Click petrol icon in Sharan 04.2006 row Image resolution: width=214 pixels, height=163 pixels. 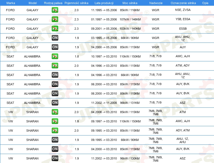(55, 112)
